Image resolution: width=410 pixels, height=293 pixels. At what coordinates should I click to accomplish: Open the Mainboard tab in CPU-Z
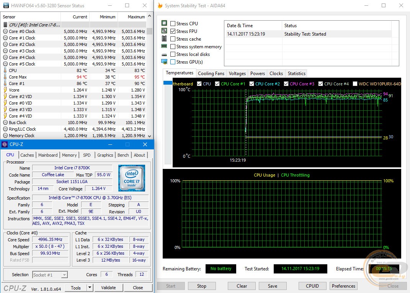(x=48, y=155)
